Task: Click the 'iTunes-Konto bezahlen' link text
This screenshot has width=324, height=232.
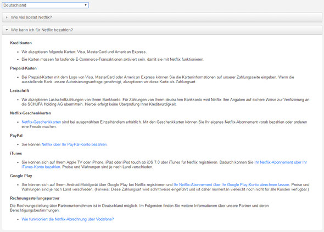Action: coord(41,167)
